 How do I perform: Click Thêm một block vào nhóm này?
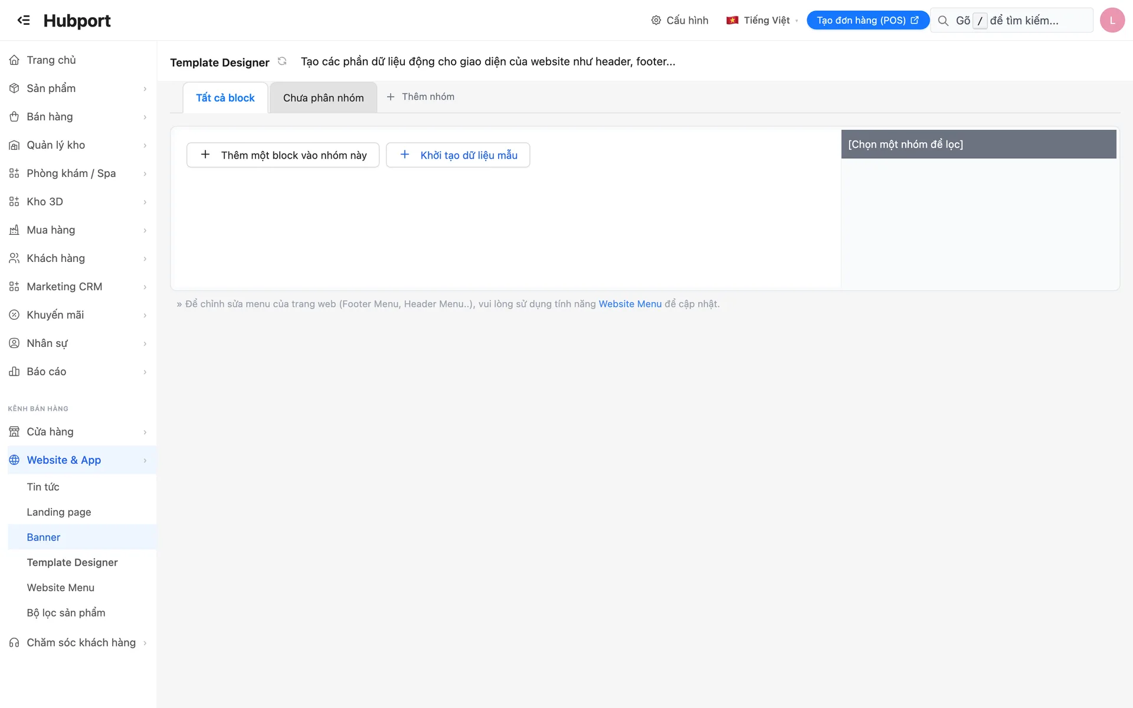click(x=283, y=155)
